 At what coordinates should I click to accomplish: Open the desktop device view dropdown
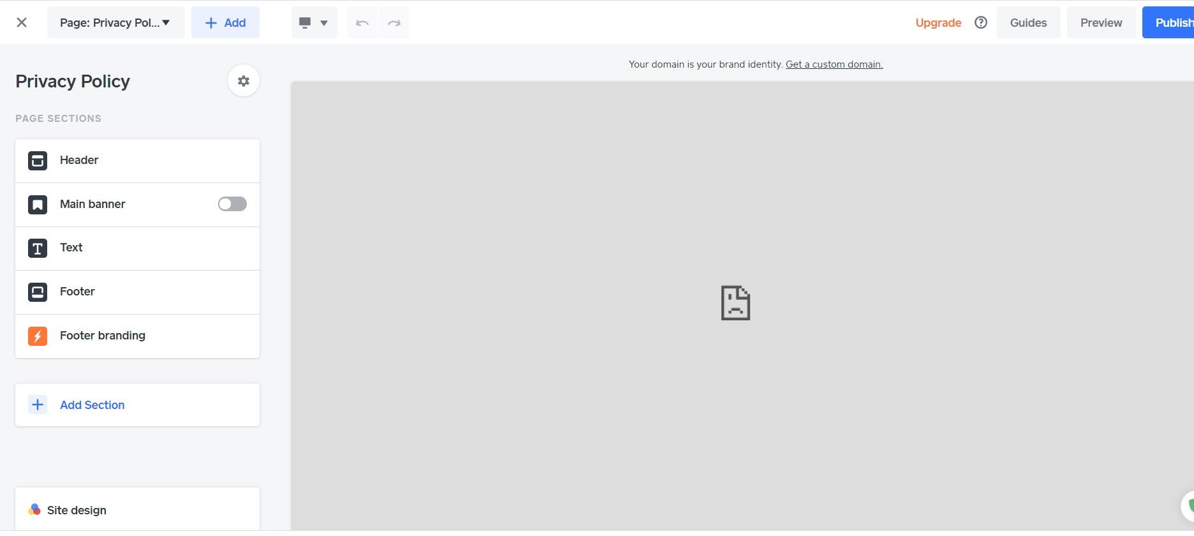pyautogui.click(x=314, y=22)
